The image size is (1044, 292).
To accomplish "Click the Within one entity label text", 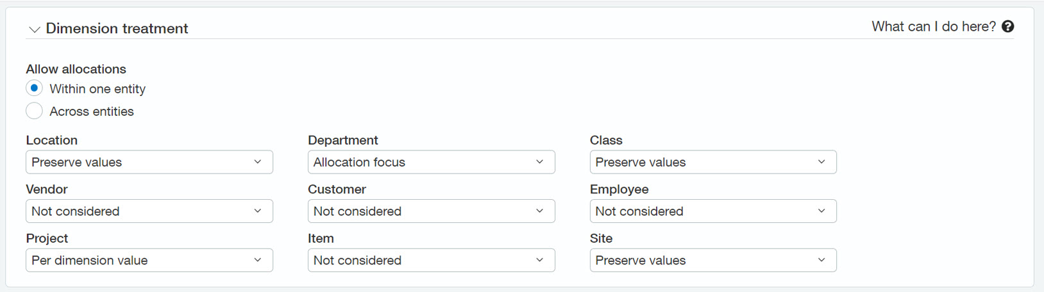I will (x=97, y=89).
